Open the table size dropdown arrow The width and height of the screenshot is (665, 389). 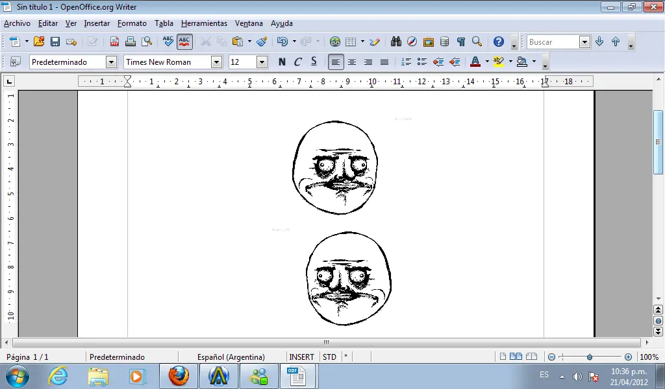point(362,41)
